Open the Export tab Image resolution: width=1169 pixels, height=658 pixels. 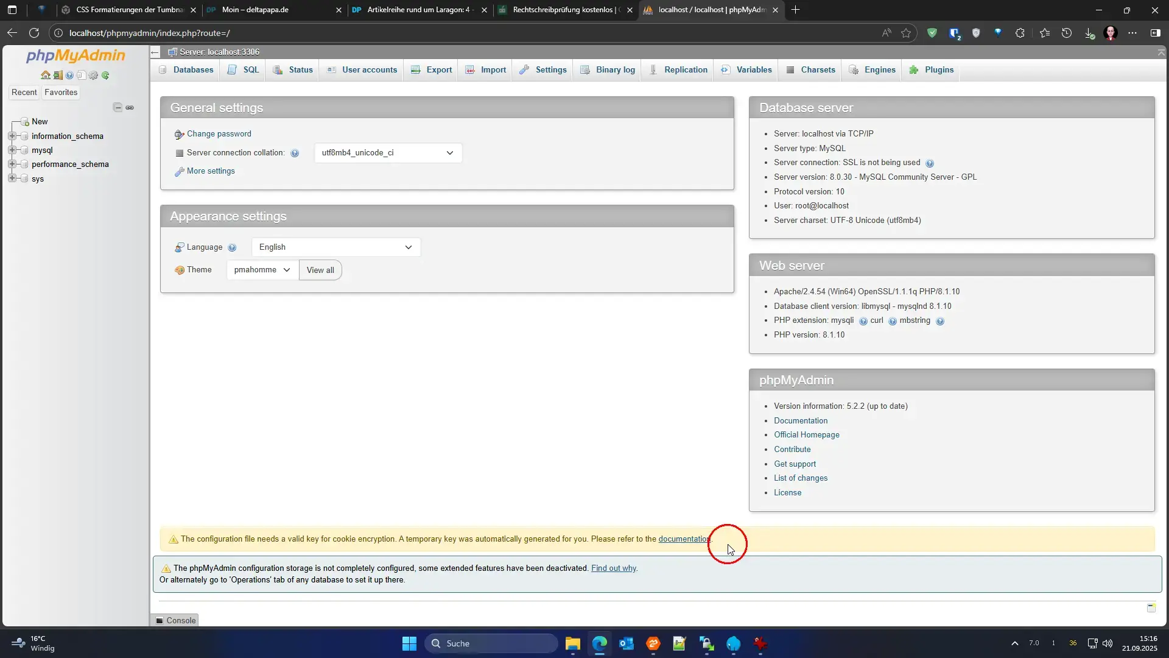pos(432,70)
